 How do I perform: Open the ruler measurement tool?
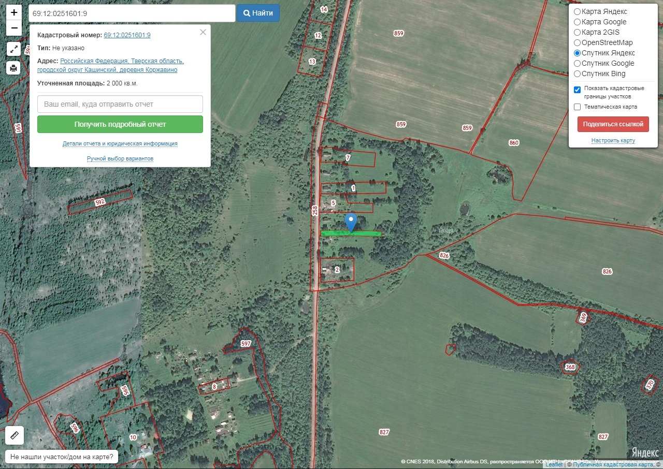coord(14,435)
